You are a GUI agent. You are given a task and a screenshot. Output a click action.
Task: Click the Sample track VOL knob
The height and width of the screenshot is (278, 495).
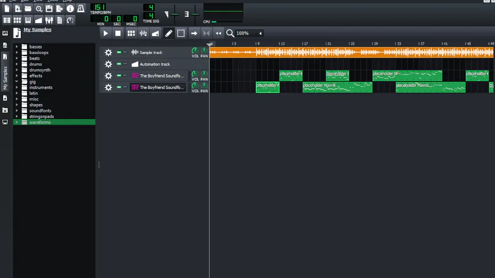[x=195, y=51]
